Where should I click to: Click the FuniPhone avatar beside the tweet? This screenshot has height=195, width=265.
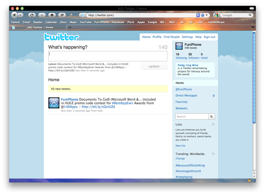coord(54,103)
